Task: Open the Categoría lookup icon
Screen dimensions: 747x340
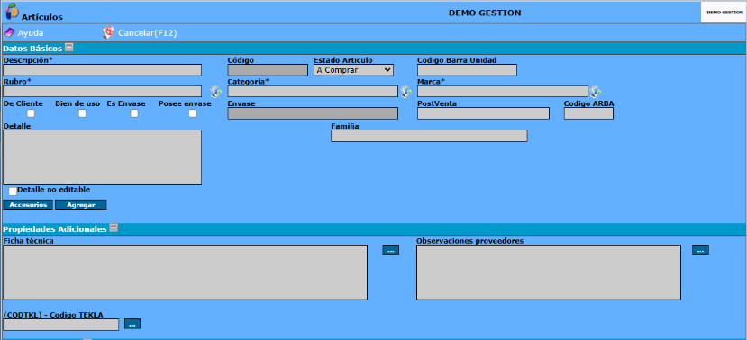Action: tap(405, 92)
